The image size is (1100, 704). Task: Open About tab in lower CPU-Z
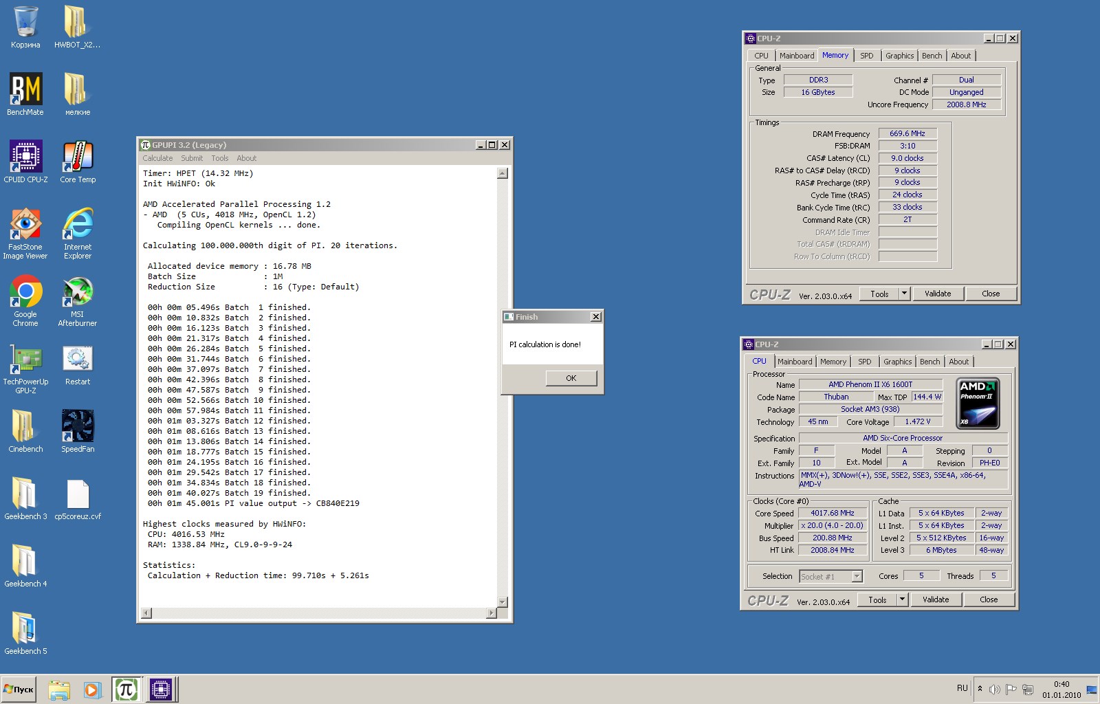coord(958,362)
